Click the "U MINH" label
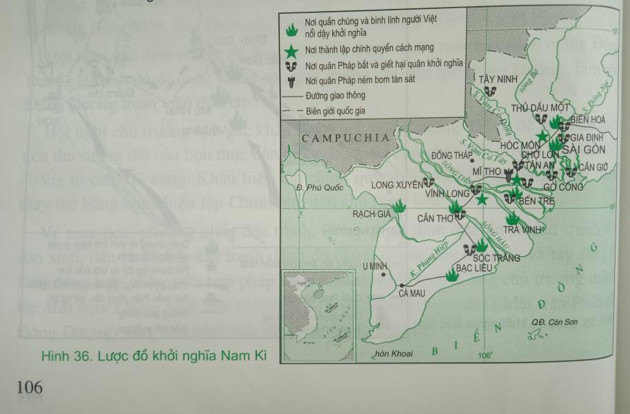The height and width of the screenshot is (414, 630). point(375,266)
